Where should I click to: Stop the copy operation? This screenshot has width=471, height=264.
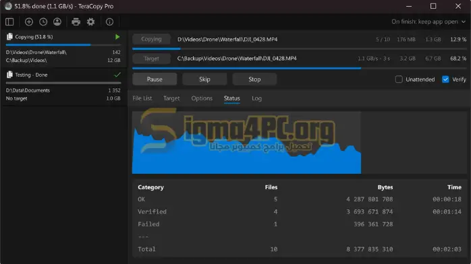pyautogui.click(x=254, y=79)
